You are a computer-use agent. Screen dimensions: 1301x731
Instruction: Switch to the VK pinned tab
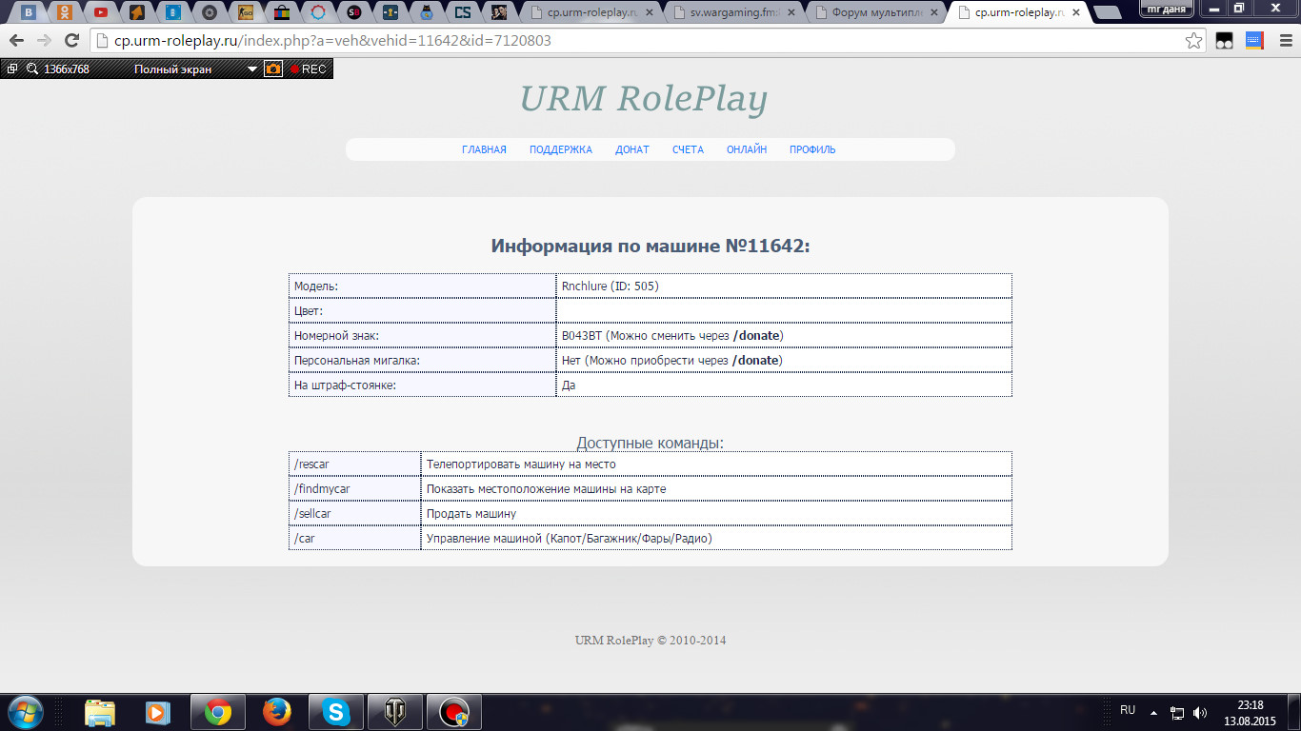click(x=29, y=12)
